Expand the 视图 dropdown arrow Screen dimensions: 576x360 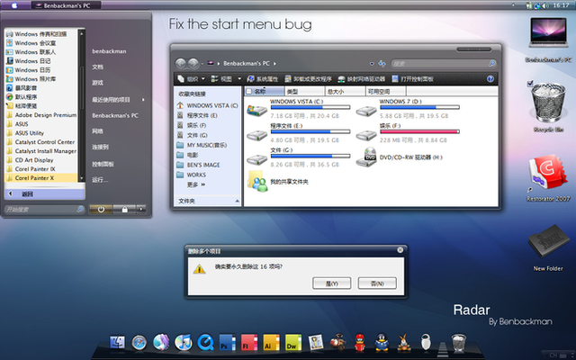pos(239,78)
